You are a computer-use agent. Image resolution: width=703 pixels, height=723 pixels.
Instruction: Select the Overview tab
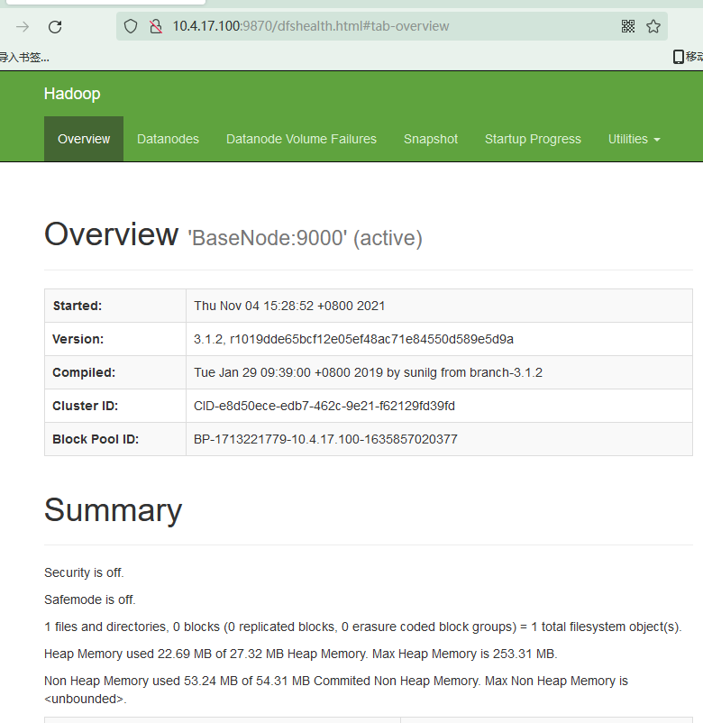click(x=84, y=139)
